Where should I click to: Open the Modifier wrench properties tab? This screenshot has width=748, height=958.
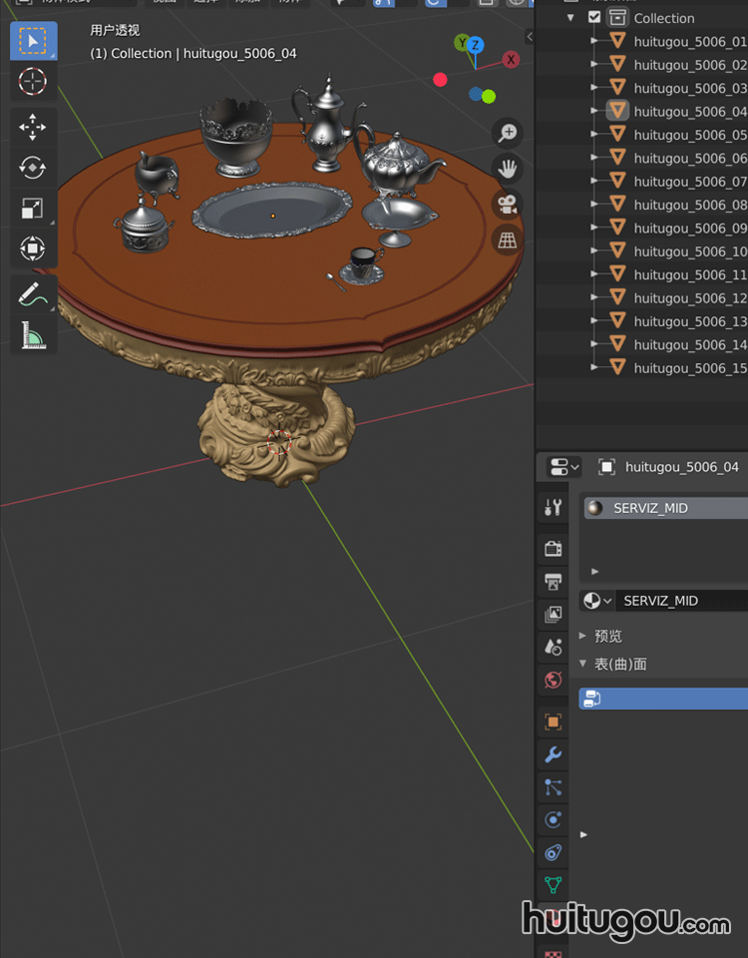(x=554, y=754)
